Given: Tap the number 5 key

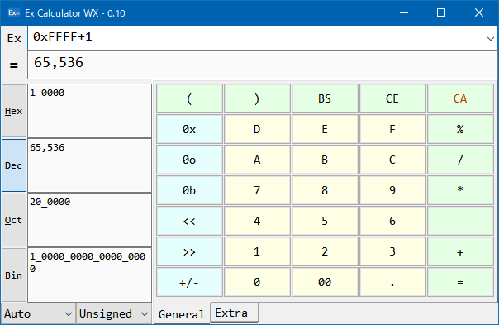Looking at the screenshot, I should tap(325, 221).
